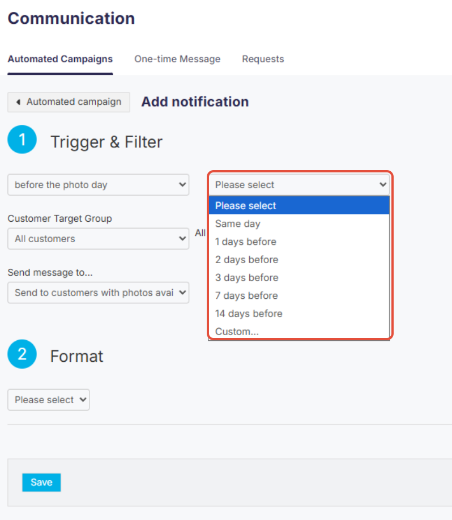Select '1 days before' option

246,242
